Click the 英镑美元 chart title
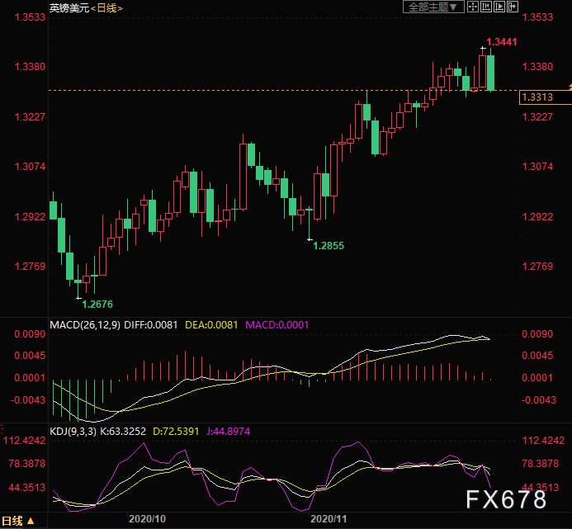This screenshot has width=572, height=529. click(67, 8)
